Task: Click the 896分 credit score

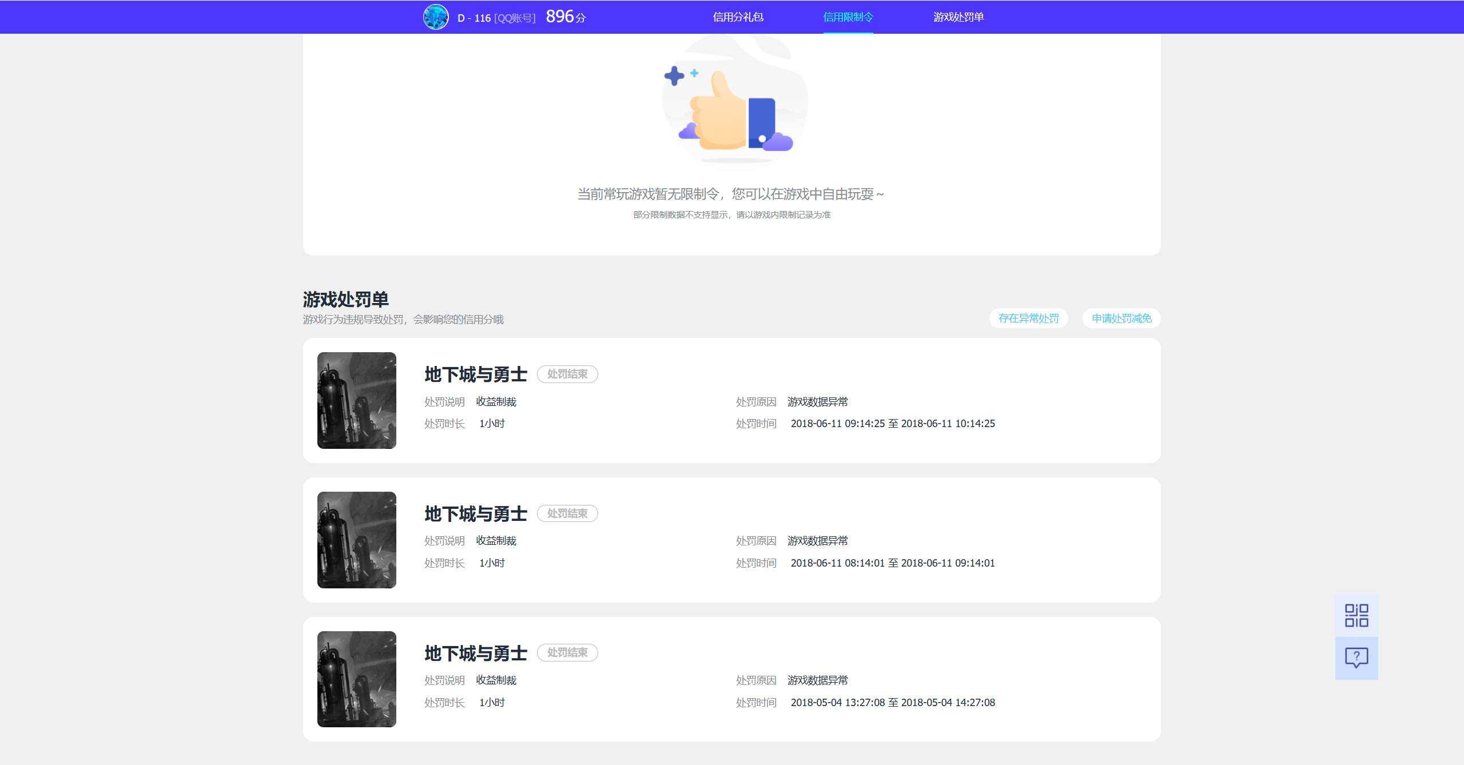Action: pos(566,17)
